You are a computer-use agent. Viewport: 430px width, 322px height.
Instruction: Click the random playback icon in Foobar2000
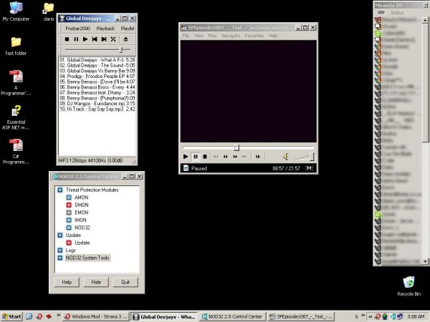click(113, 39)
